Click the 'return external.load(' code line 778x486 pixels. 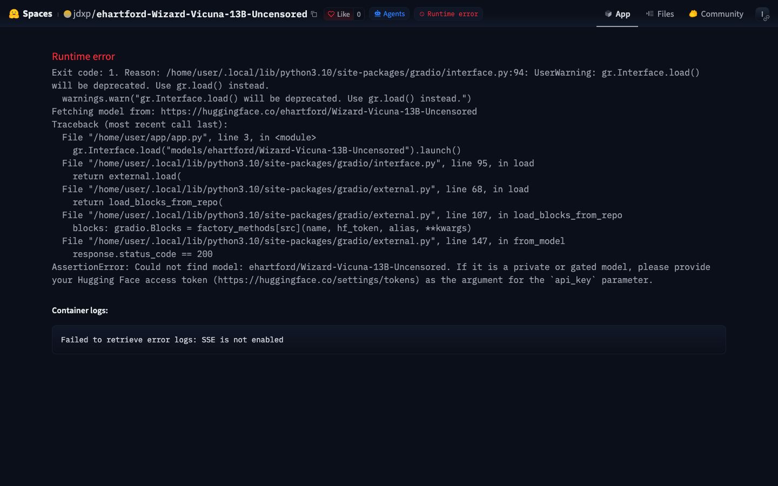point(127,176)
